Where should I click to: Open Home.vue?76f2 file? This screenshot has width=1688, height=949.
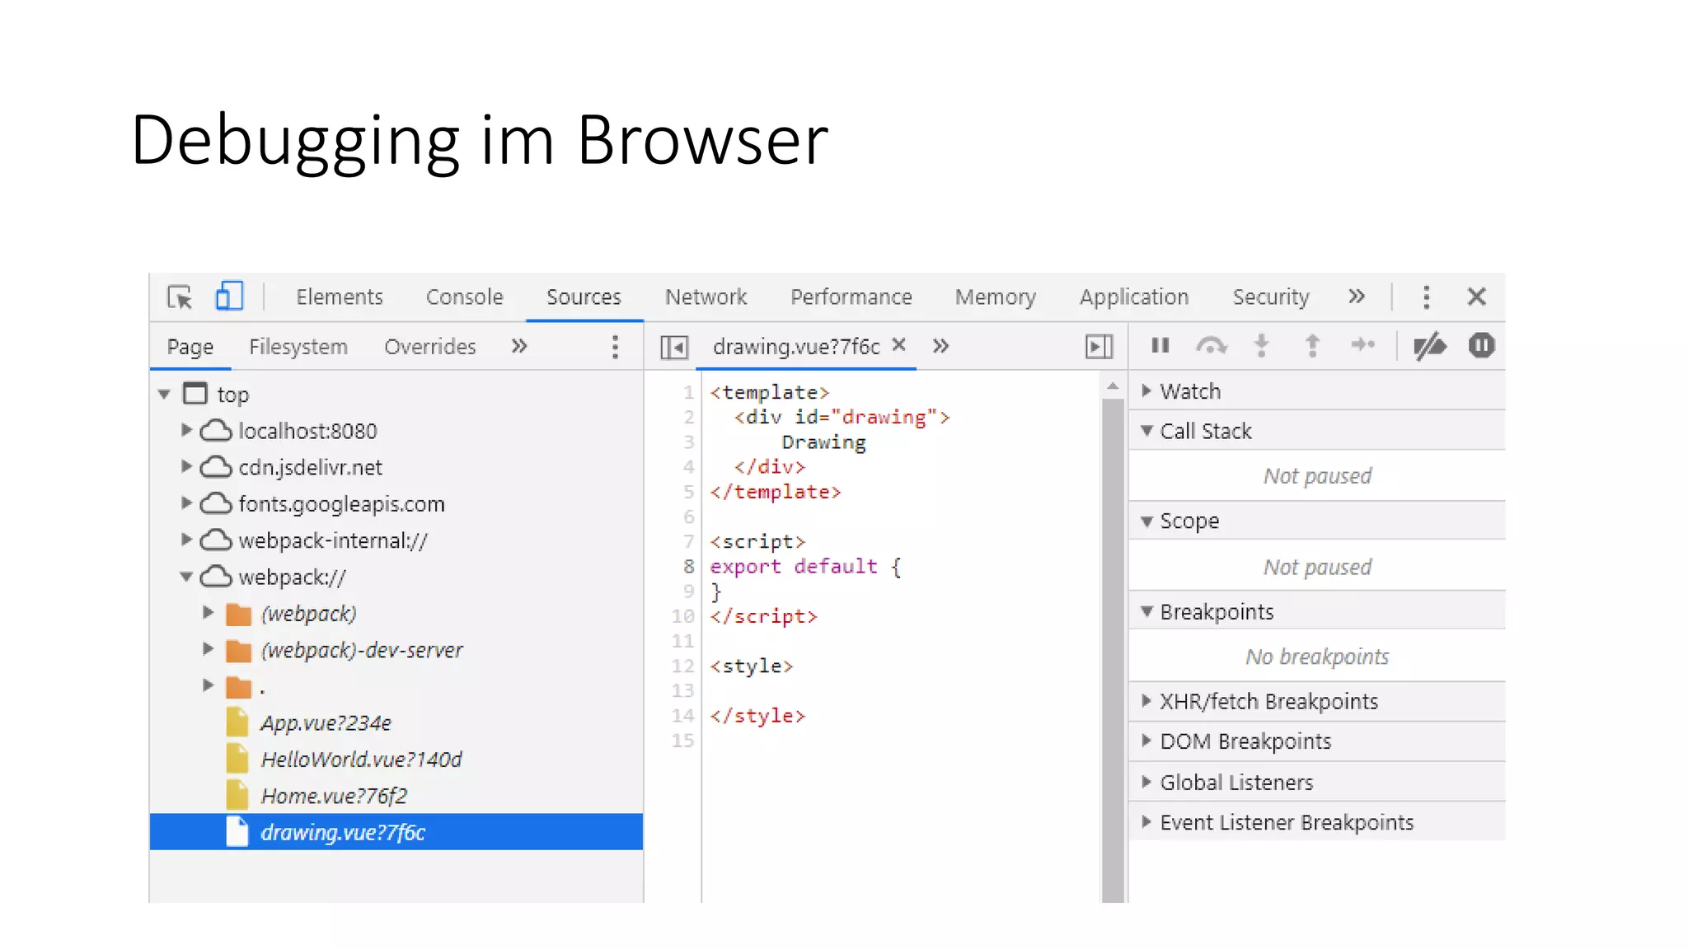334,796
